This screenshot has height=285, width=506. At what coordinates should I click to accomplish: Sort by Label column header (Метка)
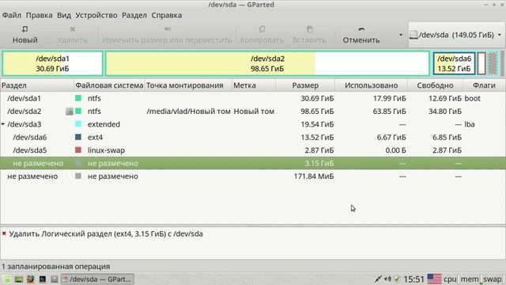point(254,85)
